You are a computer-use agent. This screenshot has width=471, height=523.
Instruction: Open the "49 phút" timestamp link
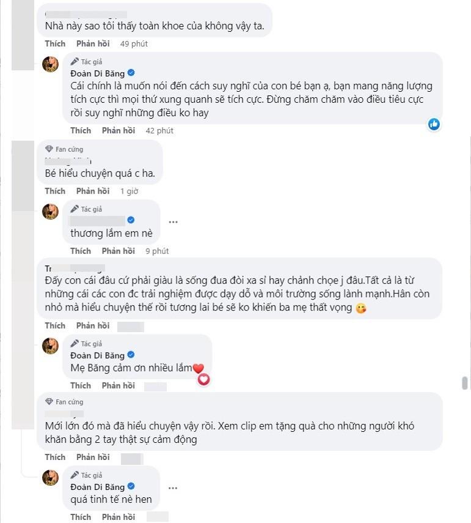click(134, 44)
